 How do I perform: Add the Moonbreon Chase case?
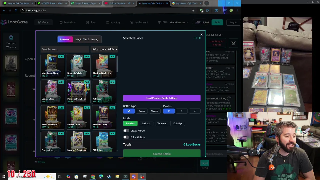coord(61,56)
